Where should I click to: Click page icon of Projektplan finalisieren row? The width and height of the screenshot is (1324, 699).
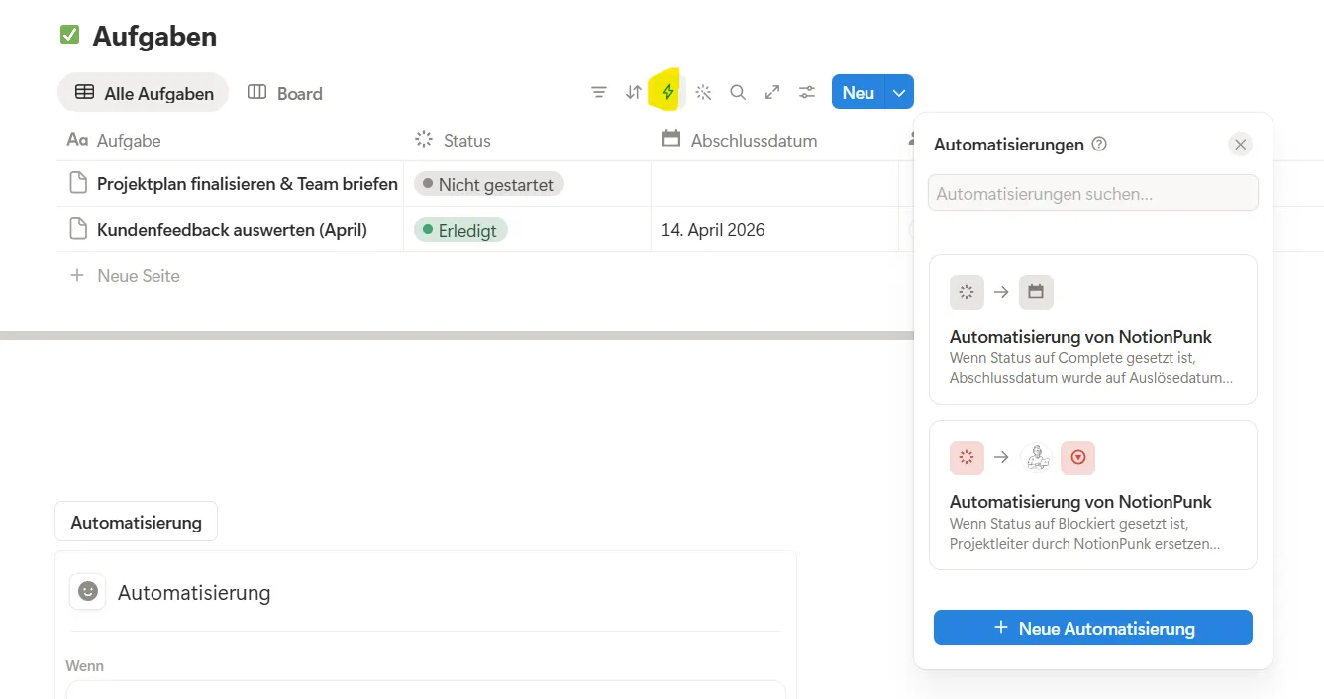[x=78, y=183]
